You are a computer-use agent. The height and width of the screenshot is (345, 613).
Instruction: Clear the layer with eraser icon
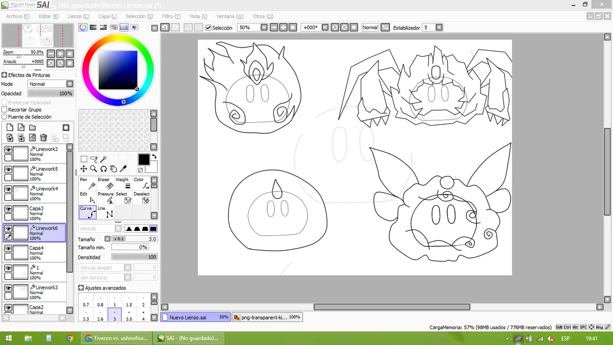coord(32,138)
